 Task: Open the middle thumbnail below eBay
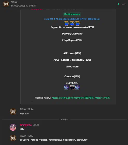click(x=72, y=87)
